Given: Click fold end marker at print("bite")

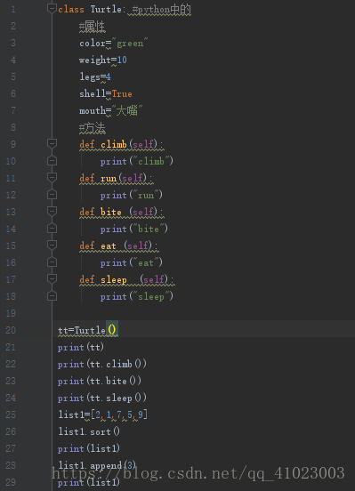Looking at the screenshot, I should (x=52, y=229).
